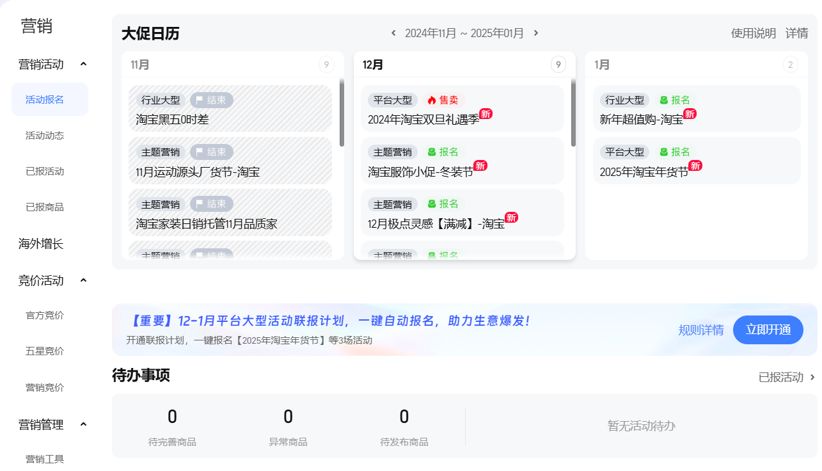The height and width of the screenshot is (471, 822).
Task: Click the 12月 column scrollbar
Action: (573, 113)
